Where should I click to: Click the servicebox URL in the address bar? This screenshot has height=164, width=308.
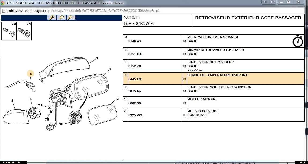click(83, 11)
